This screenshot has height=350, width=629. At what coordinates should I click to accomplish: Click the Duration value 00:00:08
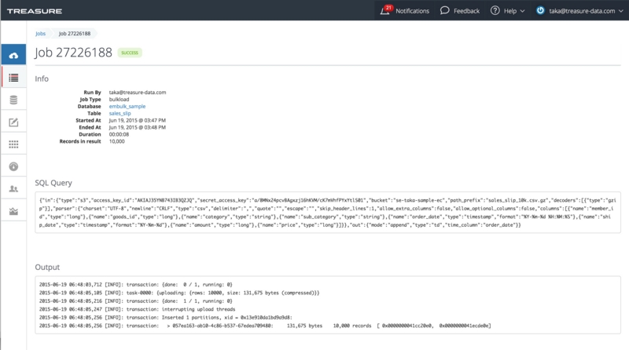tap(120, 134)
